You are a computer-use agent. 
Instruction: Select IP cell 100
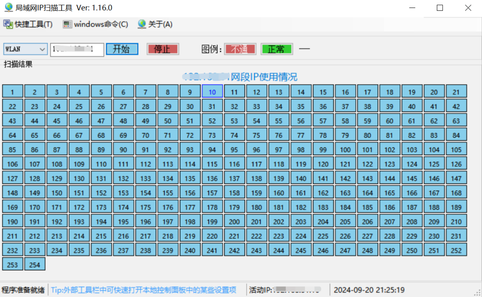click(345, 149)
